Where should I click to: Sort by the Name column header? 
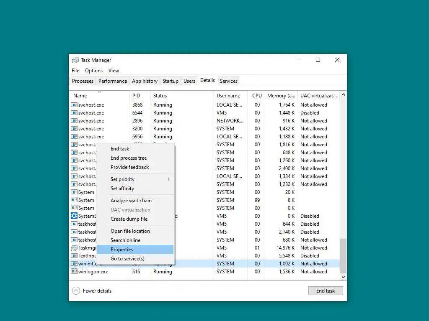click(x=99, y=96)
